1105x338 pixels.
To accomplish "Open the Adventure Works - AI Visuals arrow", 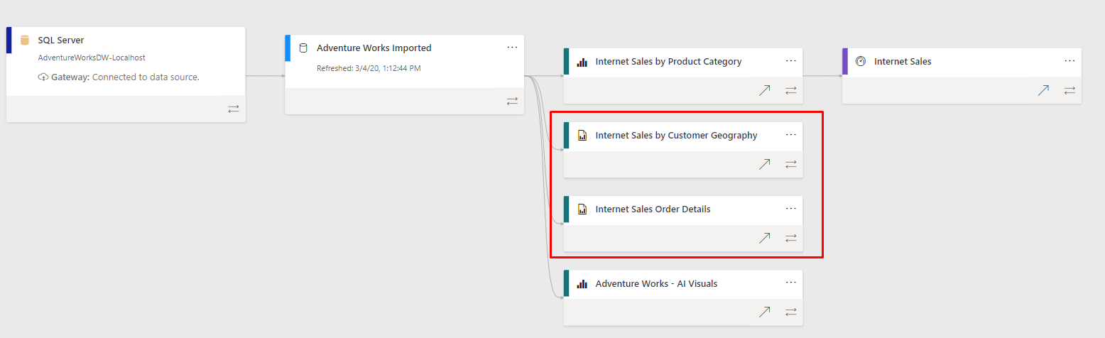I will click(x=764, y=312).
